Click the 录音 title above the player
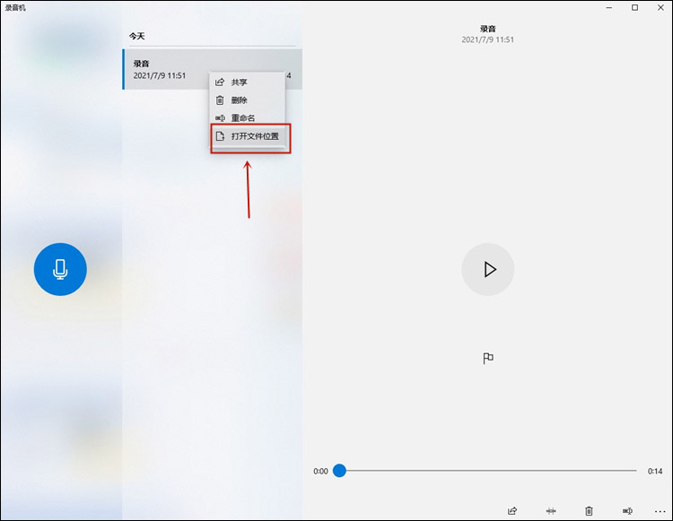The width and height of the screenshot is (673, 521). coord(487,29)
